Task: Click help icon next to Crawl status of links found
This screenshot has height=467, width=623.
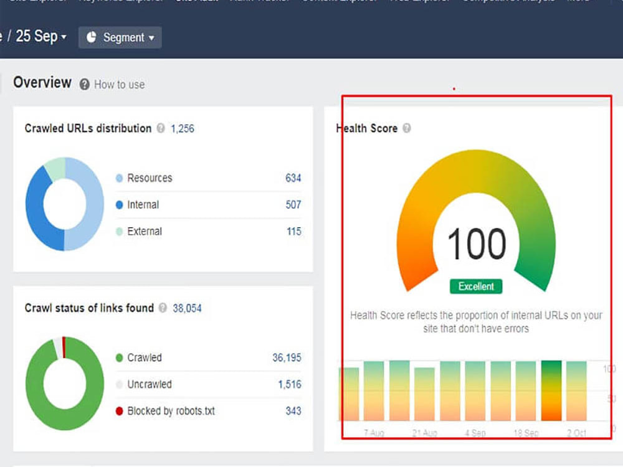Action: point(163,308)
